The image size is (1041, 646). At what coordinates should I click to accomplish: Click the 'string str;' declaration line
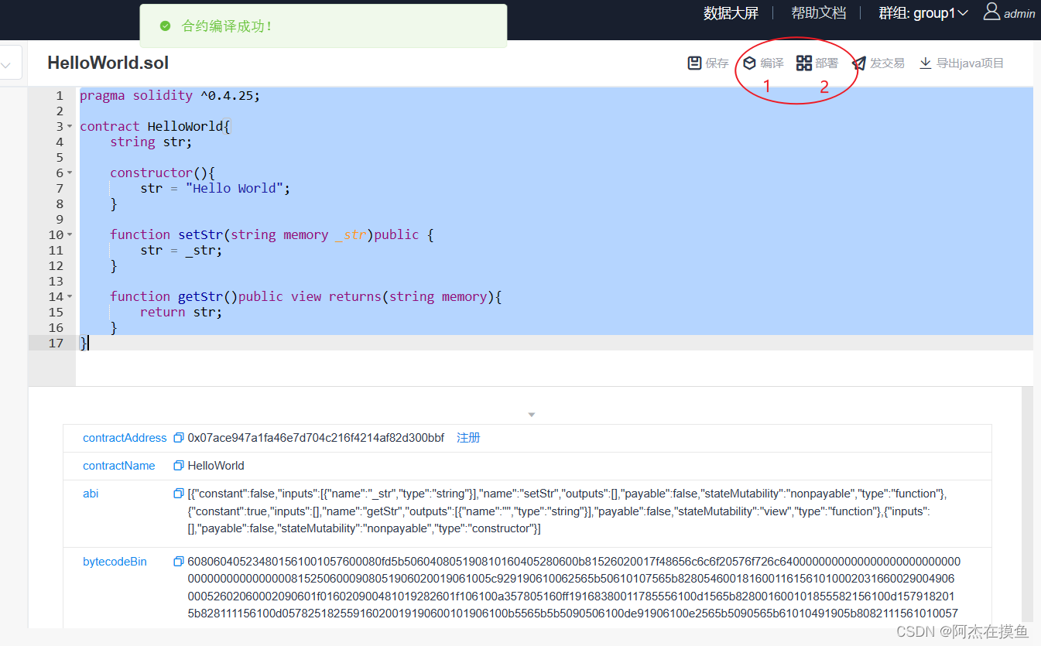click(151, 142)
